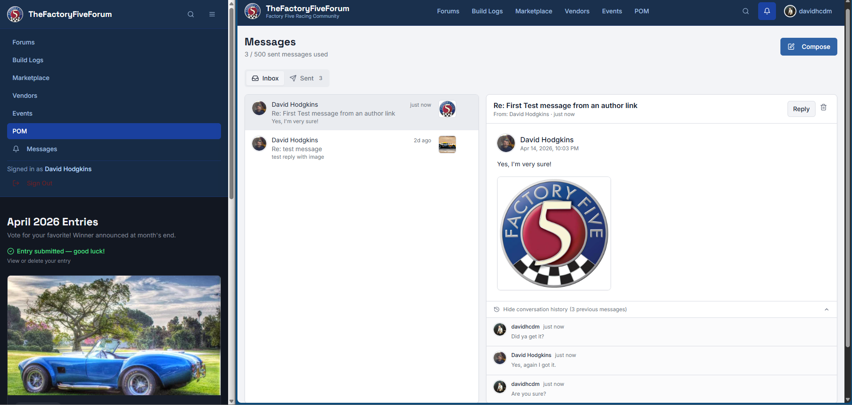Select Build Logs in the left sidebar menu

[x=114, y=60]
